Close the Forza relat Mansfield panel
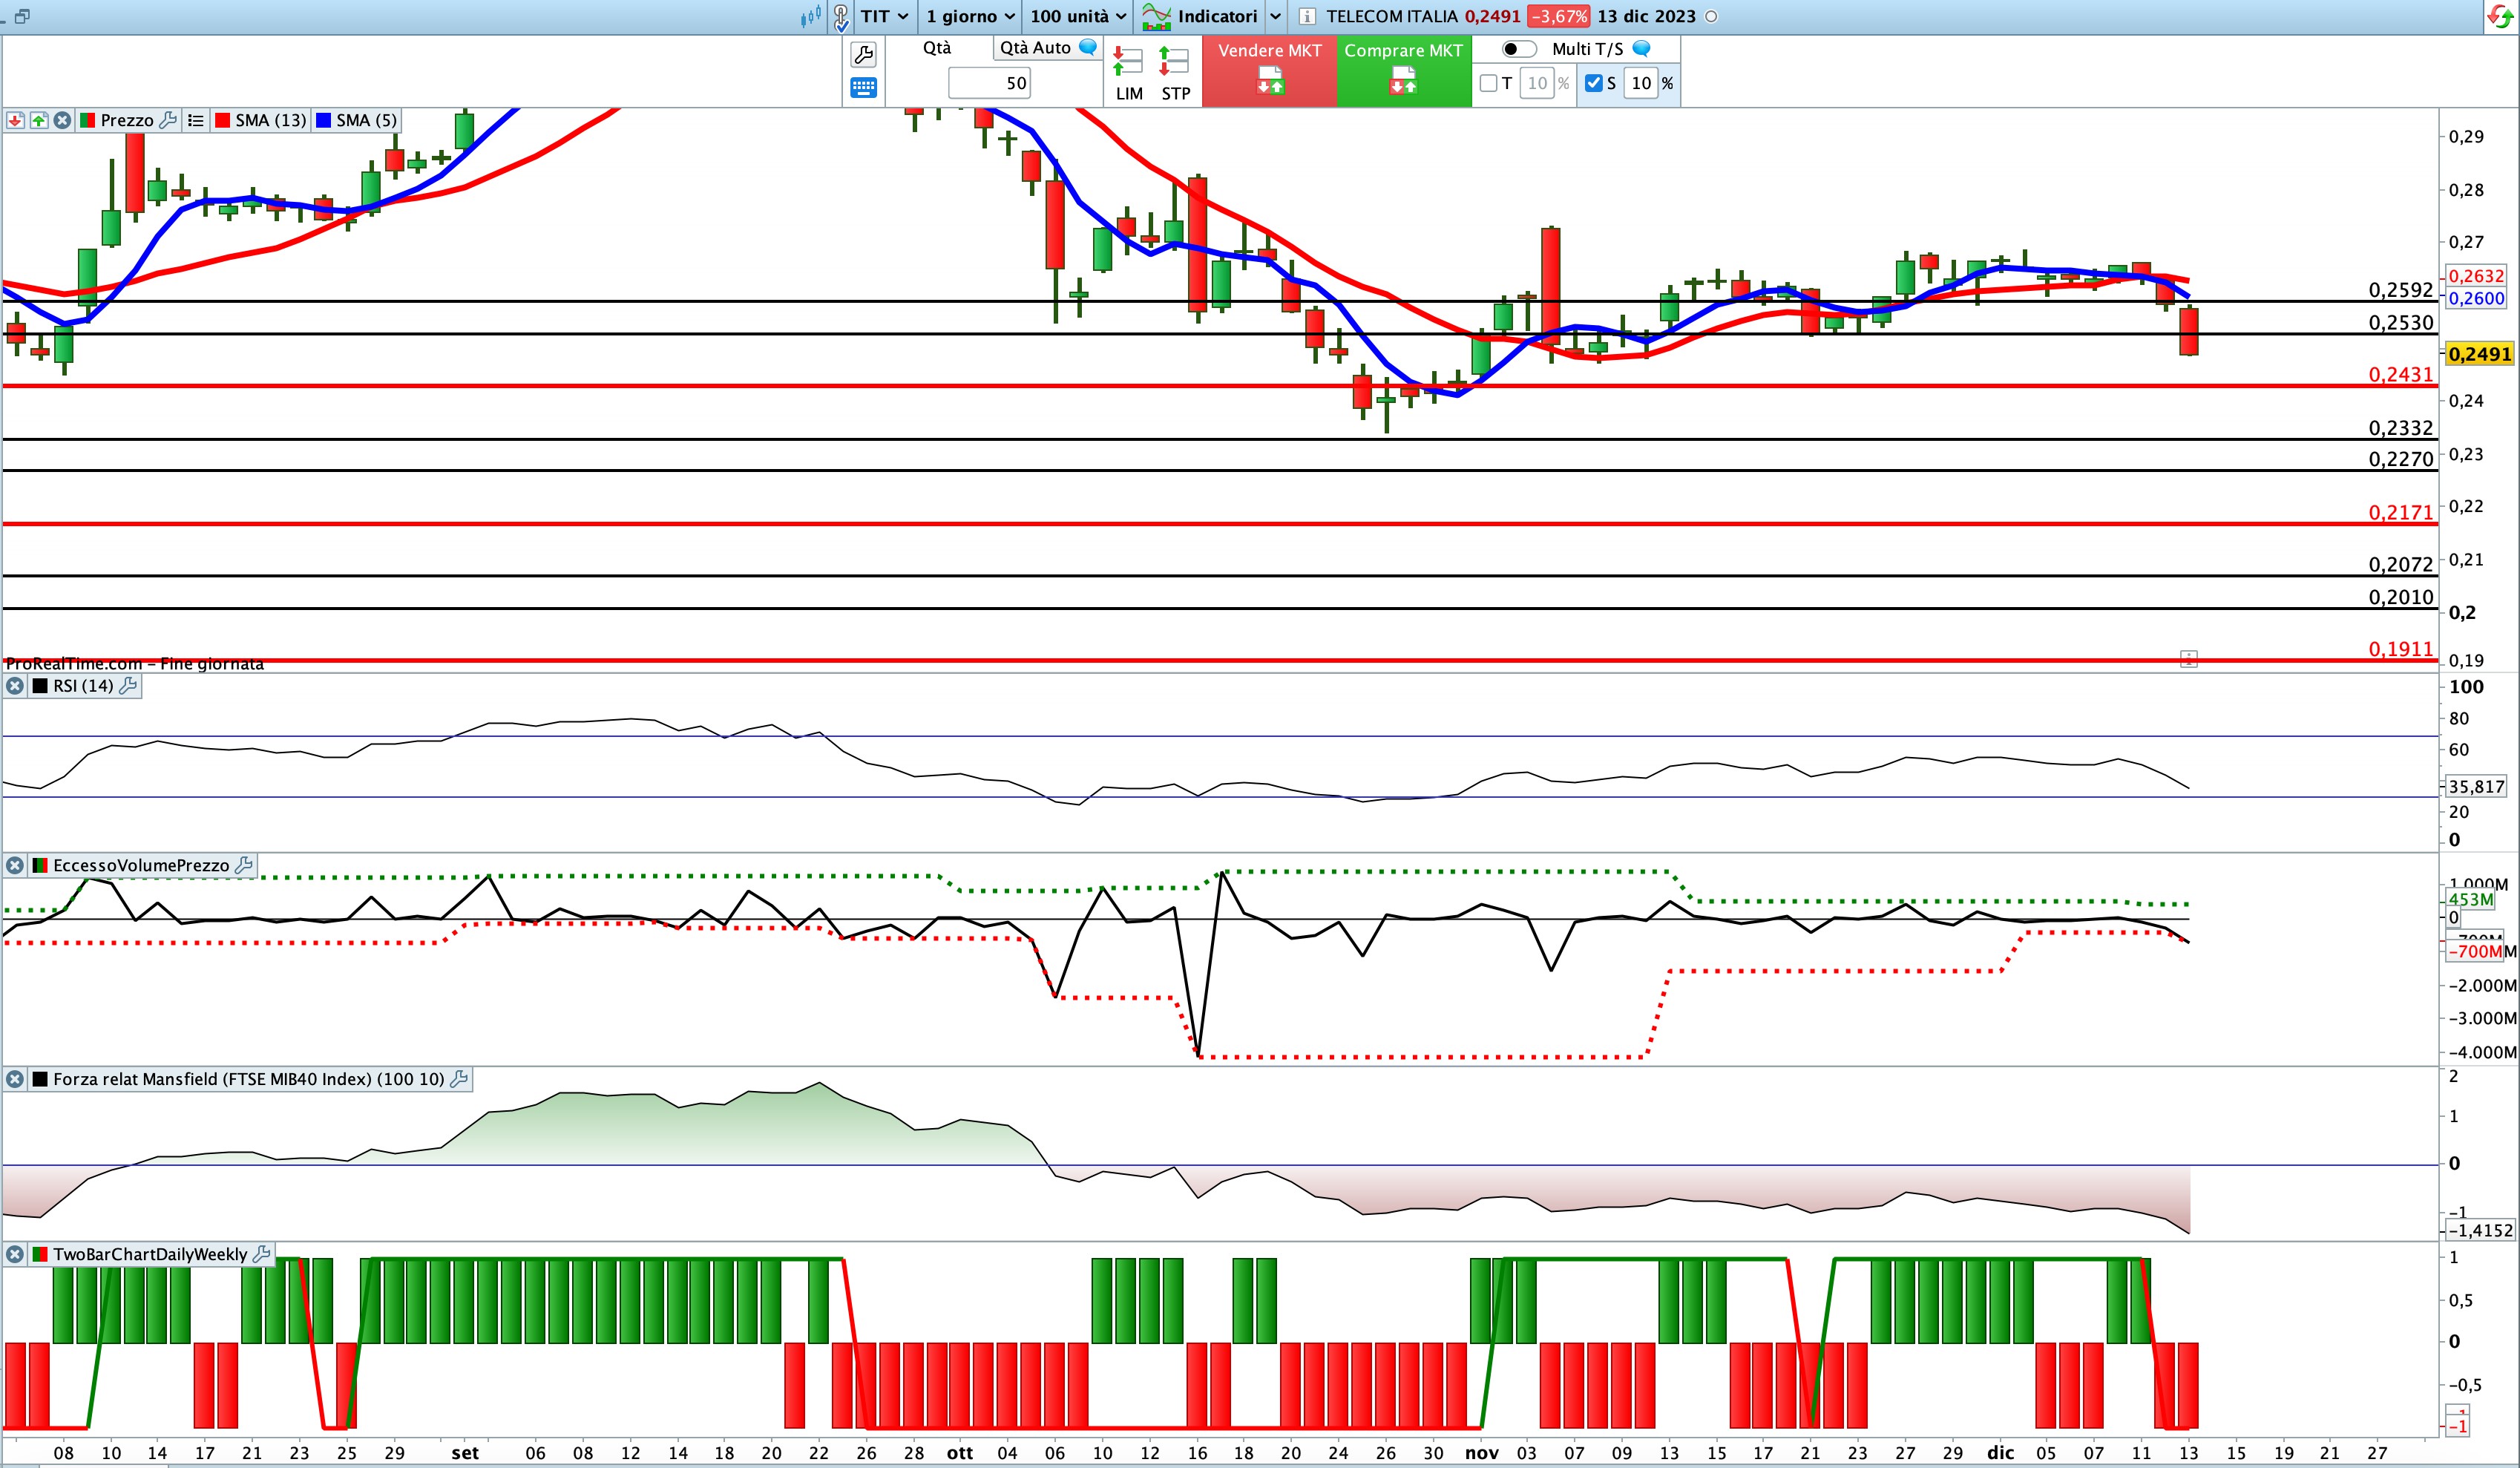The width and height of the screenshot is (2520, 1468). point(15,1079)
